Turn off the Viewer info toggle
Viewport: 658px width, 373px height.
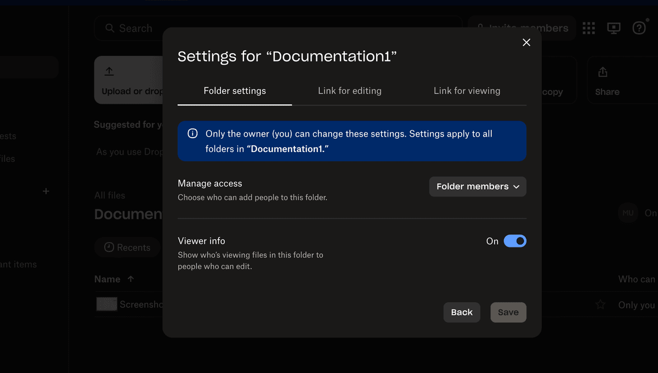tap(514, 241)
